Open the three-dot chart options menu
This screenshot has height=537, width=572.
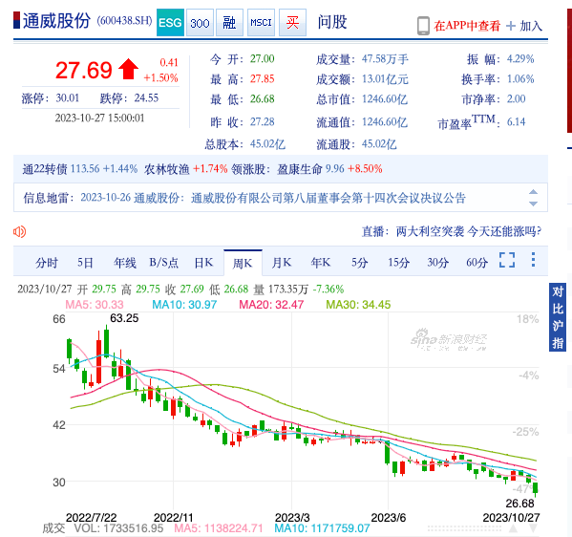point(534,260)
